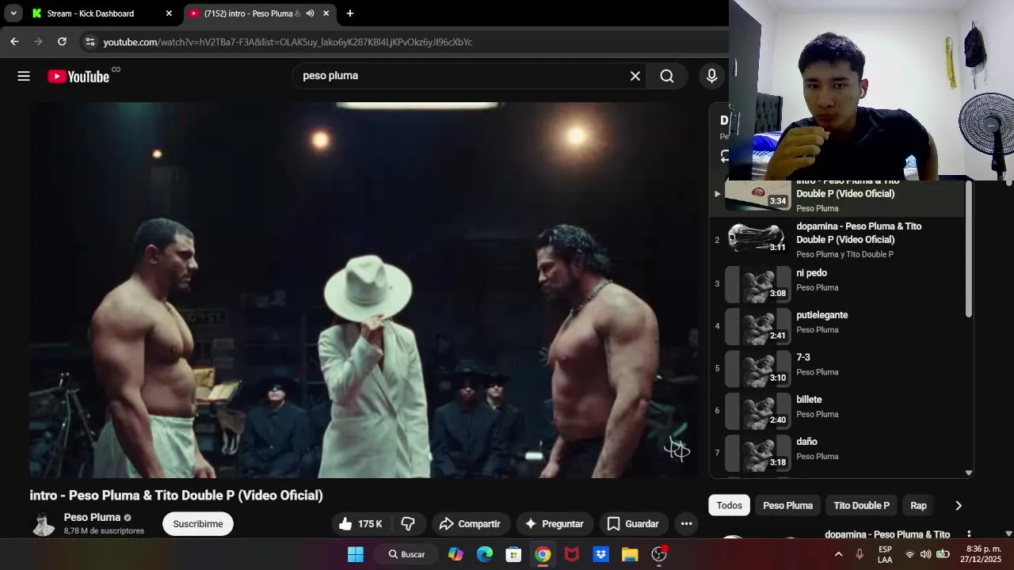Image resolution: width=1014 pixels, height=570 pixels.
Task: Select the Todos filter chip
Action: point(730,505)
